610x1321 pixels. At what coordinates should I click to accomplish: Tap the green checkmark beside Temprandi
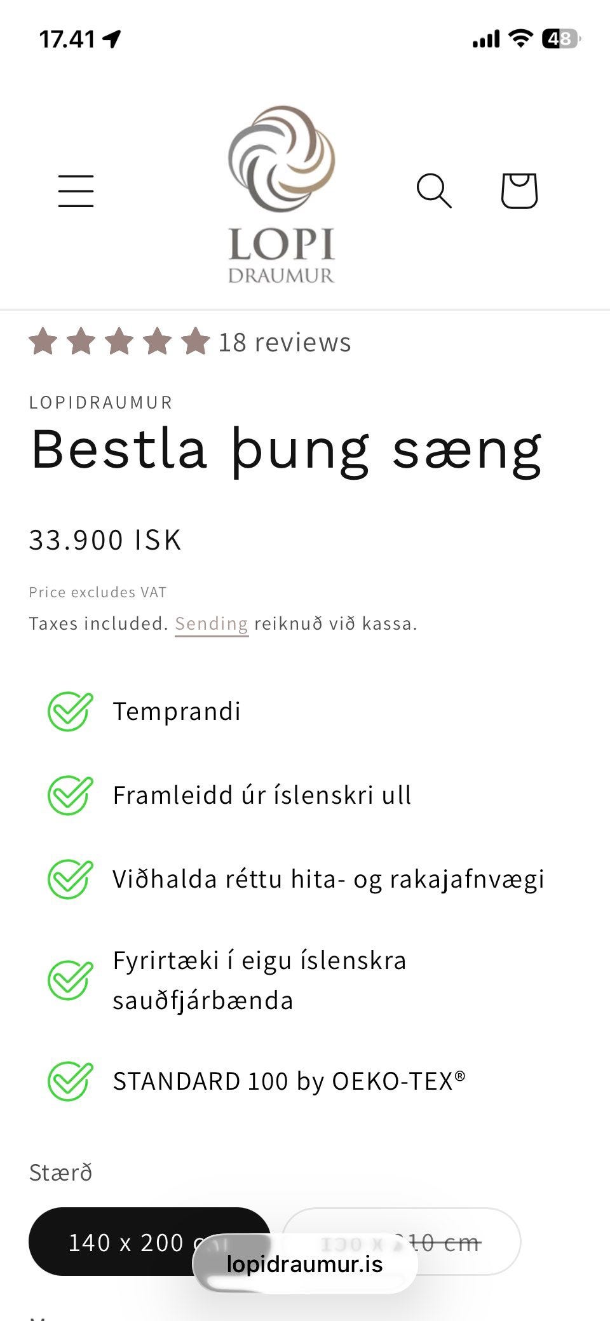pyautogui.click(x=70, y=711)
